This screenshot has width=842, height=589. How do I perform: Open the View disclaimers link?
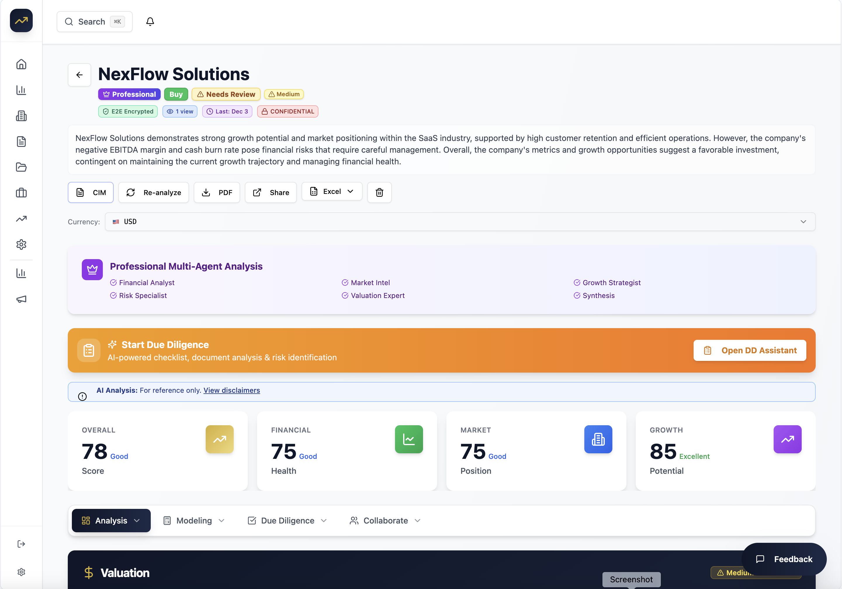point(231,390)
